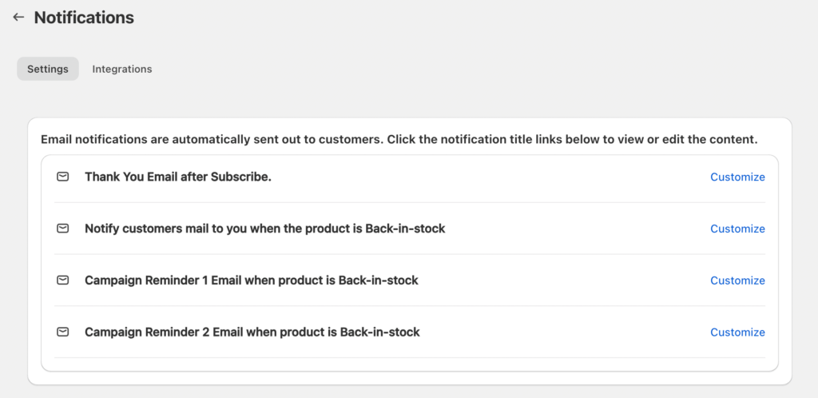Screen dimensions: 818x398
Task: Select envelope icon for Campaign Reminder 1
Action: click(62, 280)
